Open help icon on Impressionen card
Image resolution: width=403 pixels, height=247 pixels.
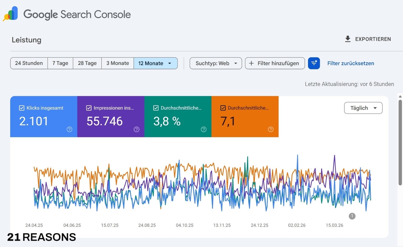pyautogui.click(x=136, y=129)
